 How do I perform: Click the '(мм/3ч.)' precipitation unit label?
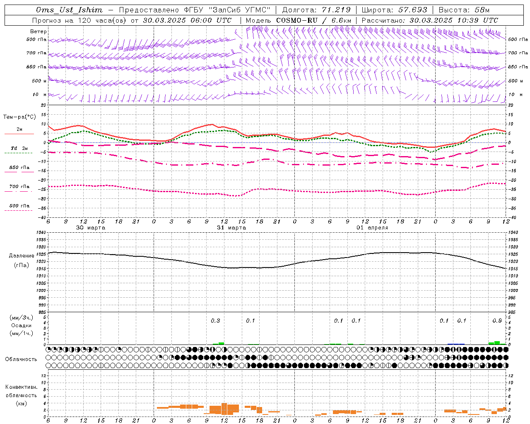tap(21, 318)
